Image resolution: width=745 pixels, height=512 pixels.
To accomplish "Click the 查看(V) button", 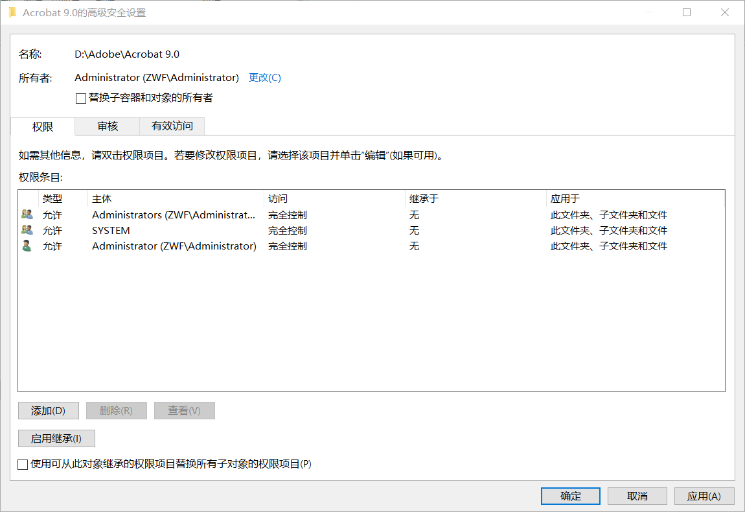I will [x=185, y=411].
